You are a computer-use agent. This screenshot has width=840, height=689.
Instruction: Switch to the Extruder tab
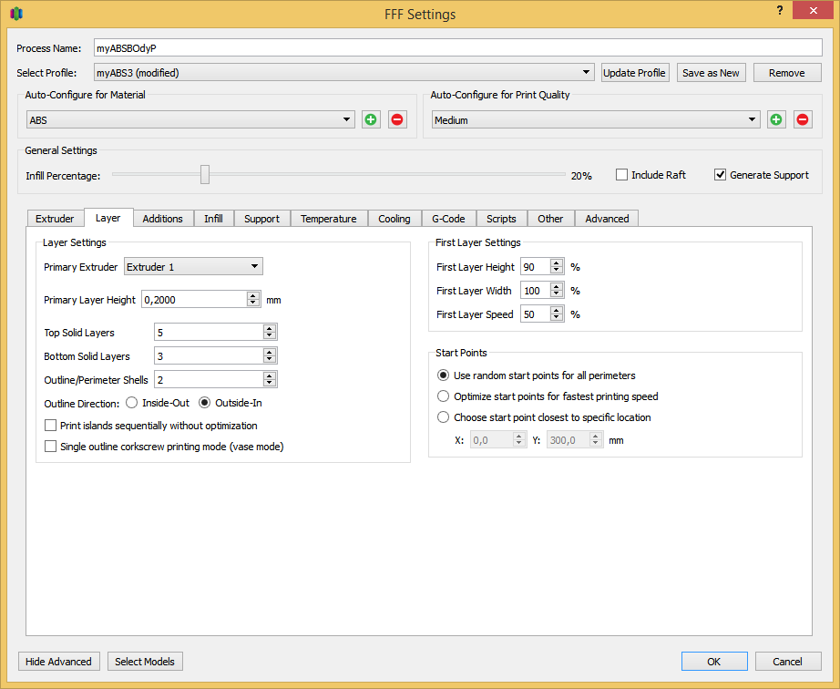[x=55, y=219]
